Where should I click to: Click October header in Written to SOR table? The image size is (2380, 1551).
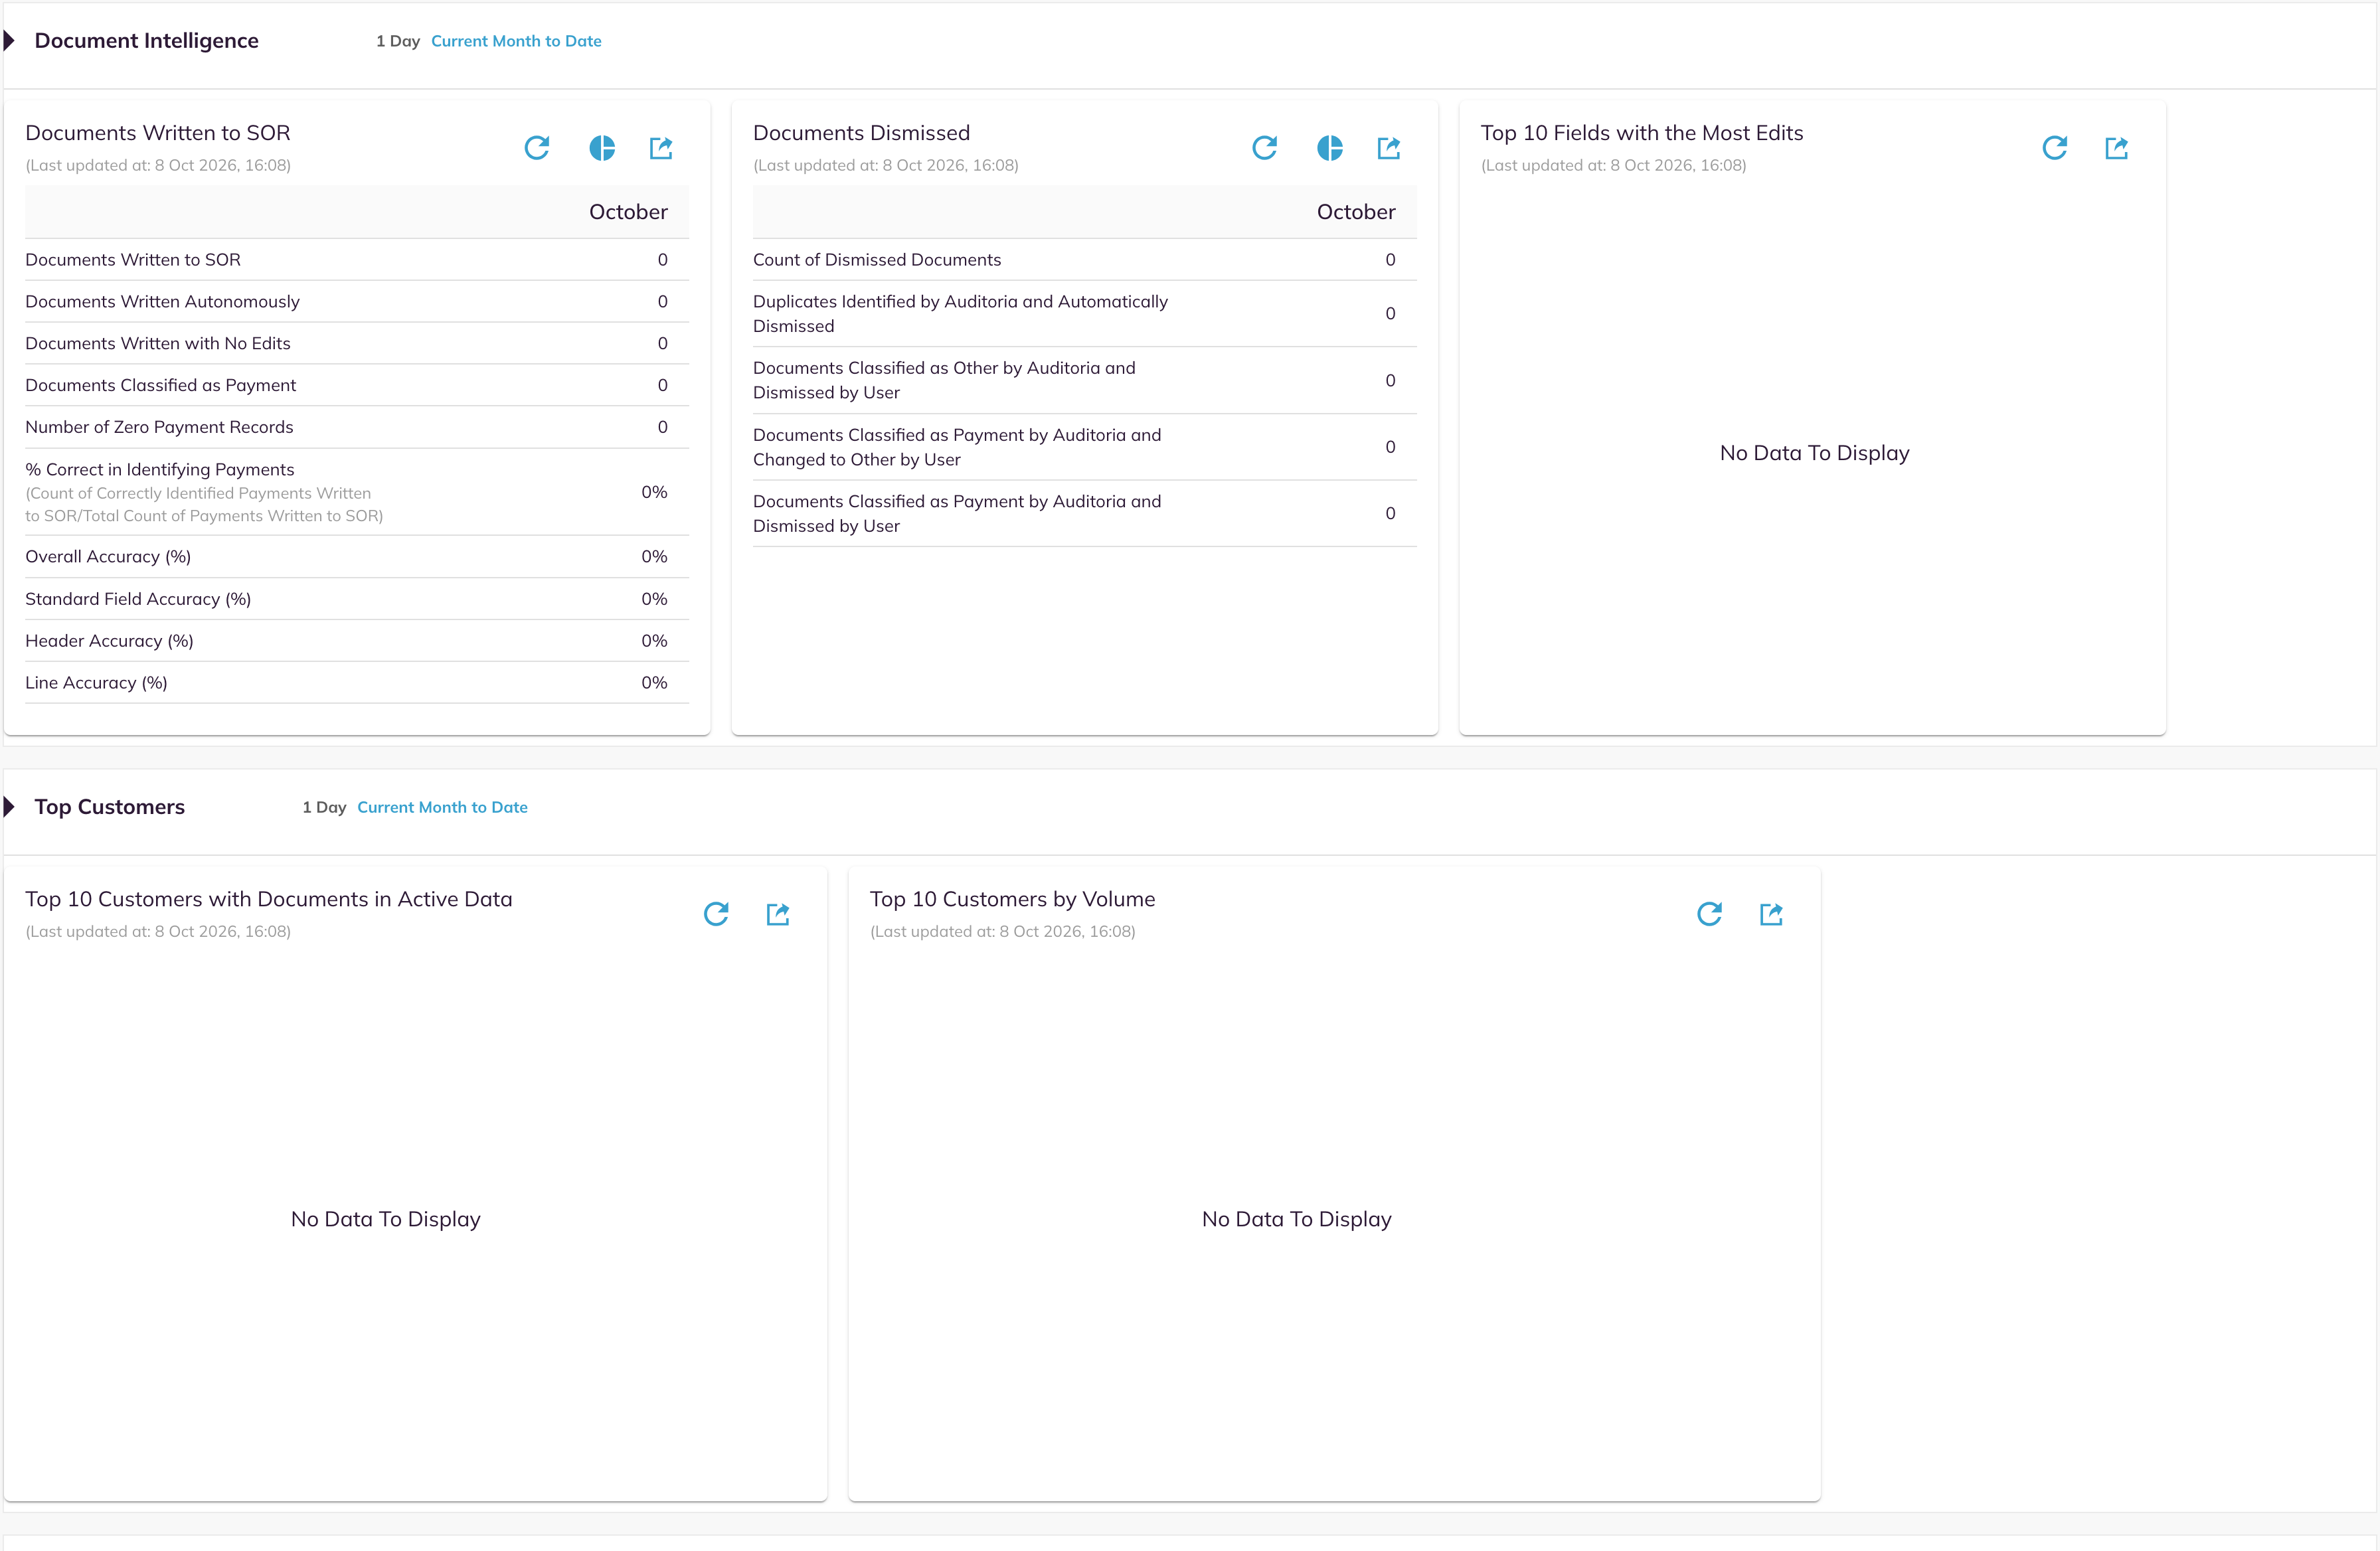628,212
